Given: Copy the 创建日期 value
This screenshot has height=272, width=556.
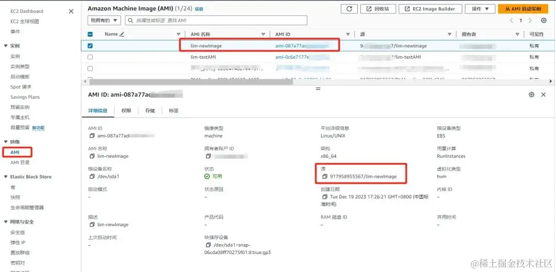Looking at the screenshot, I should pyautogui.click(x=325, y=196).
